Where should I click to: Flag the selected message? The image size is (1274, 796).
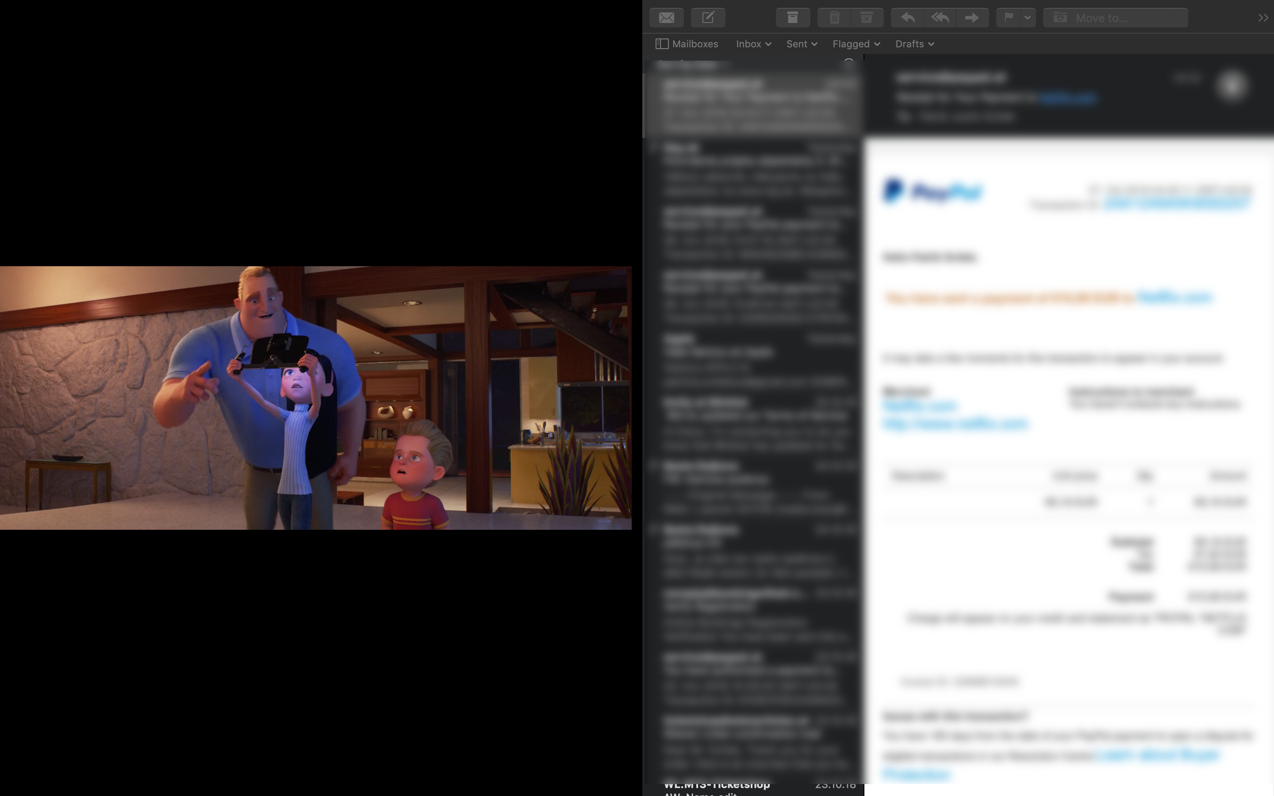[x=1009, y=17]
